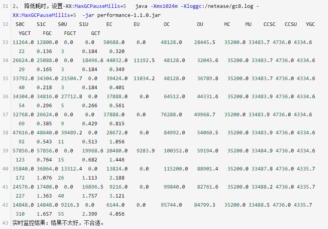Select the 'EU' column header
This screenshot has width=328, height=229.
coord(136,24)
